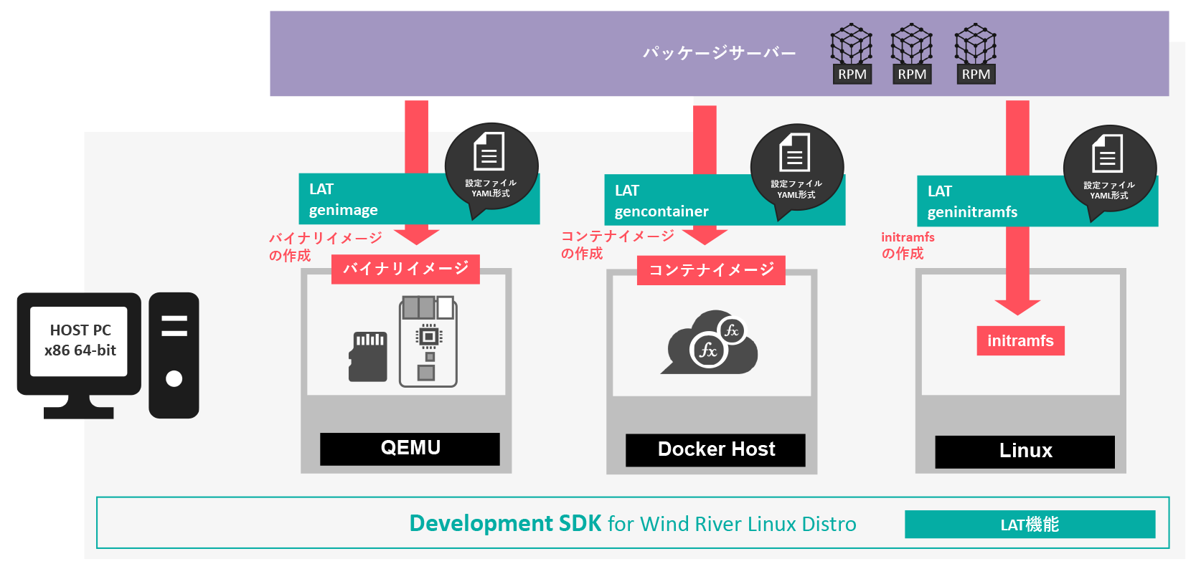Click the HOST PC monitor icon
The width and height of the screenshot is (1196, 564).
(x=79, y=355)
